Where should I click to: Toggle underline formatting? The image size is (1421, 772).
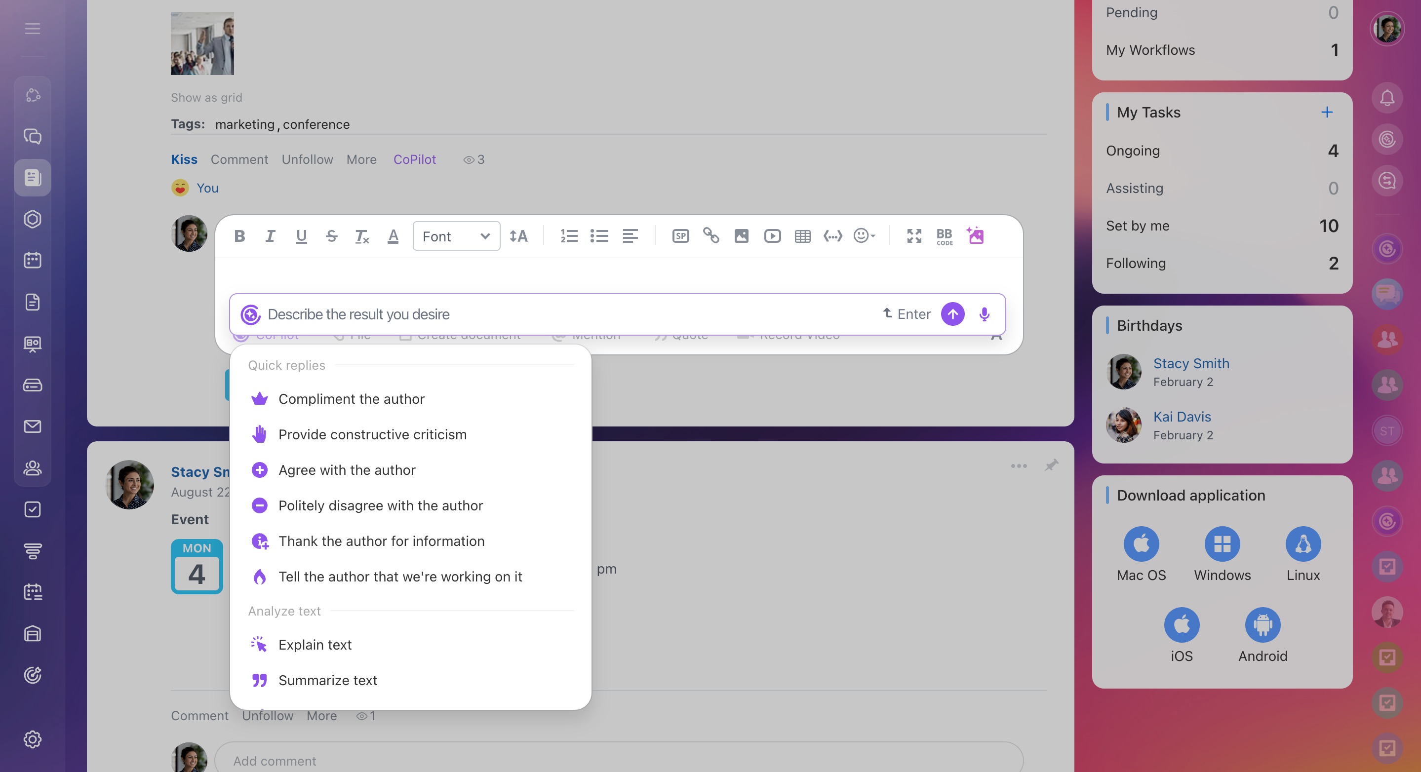(301, 236)
